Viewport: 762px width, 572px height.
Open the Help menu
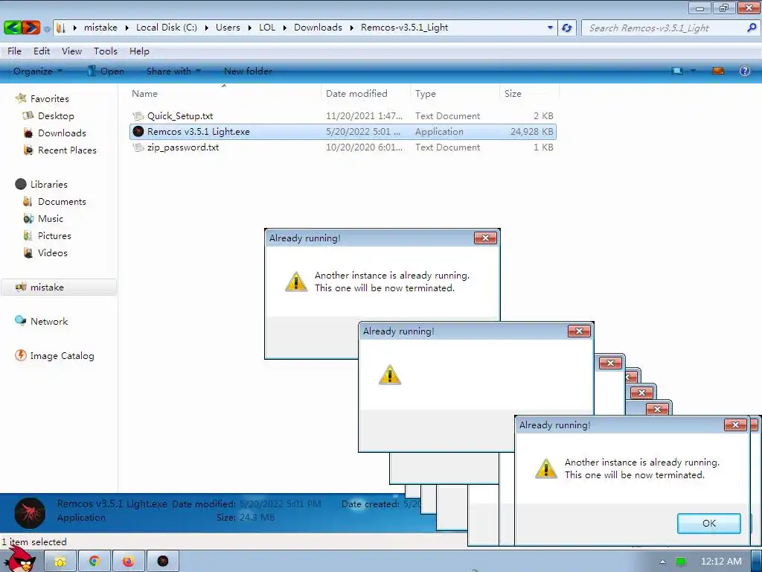pos(139,51)
